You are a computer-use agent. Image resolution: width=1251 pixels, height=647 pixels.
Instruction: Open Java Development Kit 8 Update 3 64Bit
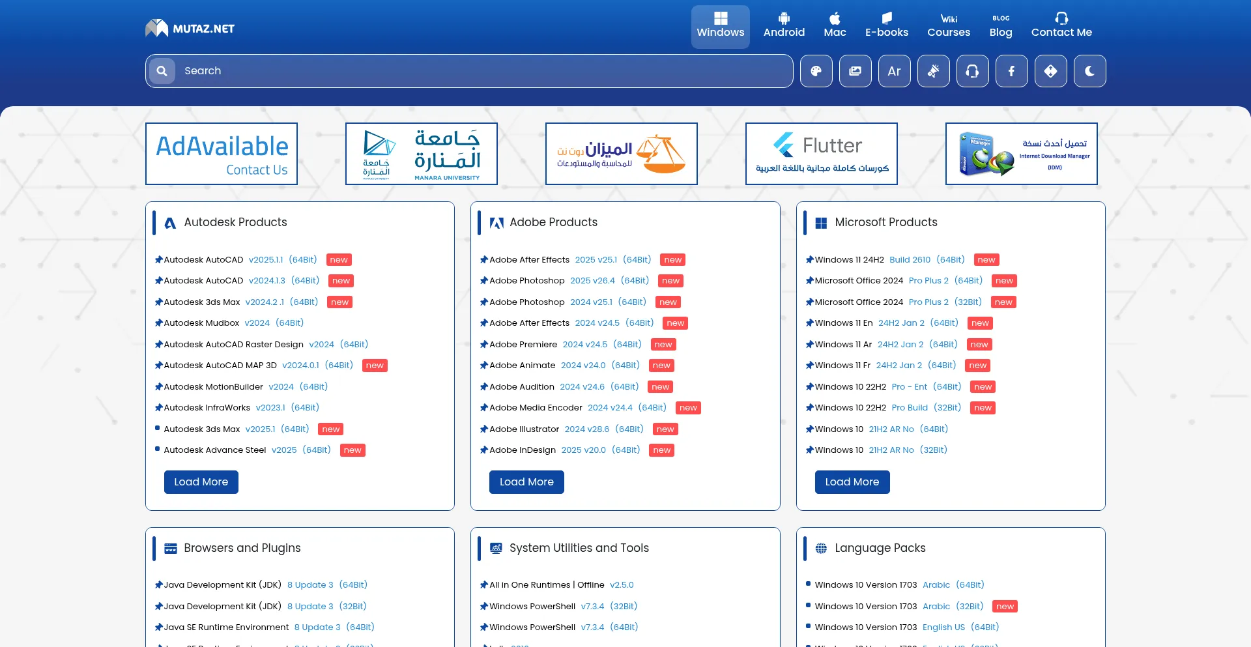266,585
